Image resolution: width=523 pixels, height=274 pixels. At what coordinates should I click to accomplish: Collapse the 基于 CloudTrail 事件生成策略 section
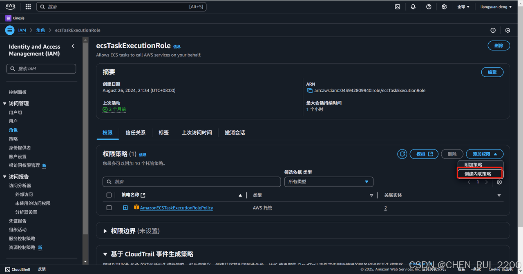click(105, 254)
